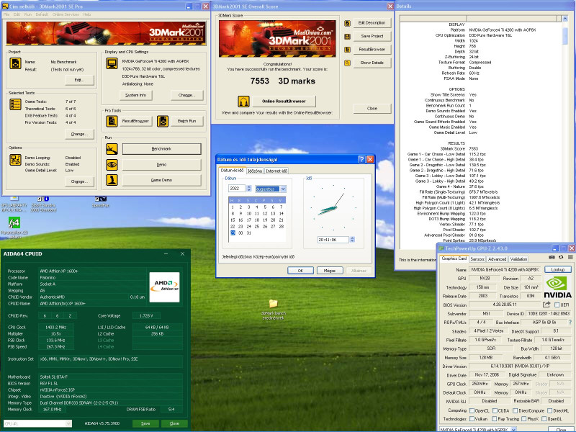Click the Online ResultBrowser trophy icon

click(244, 102)
